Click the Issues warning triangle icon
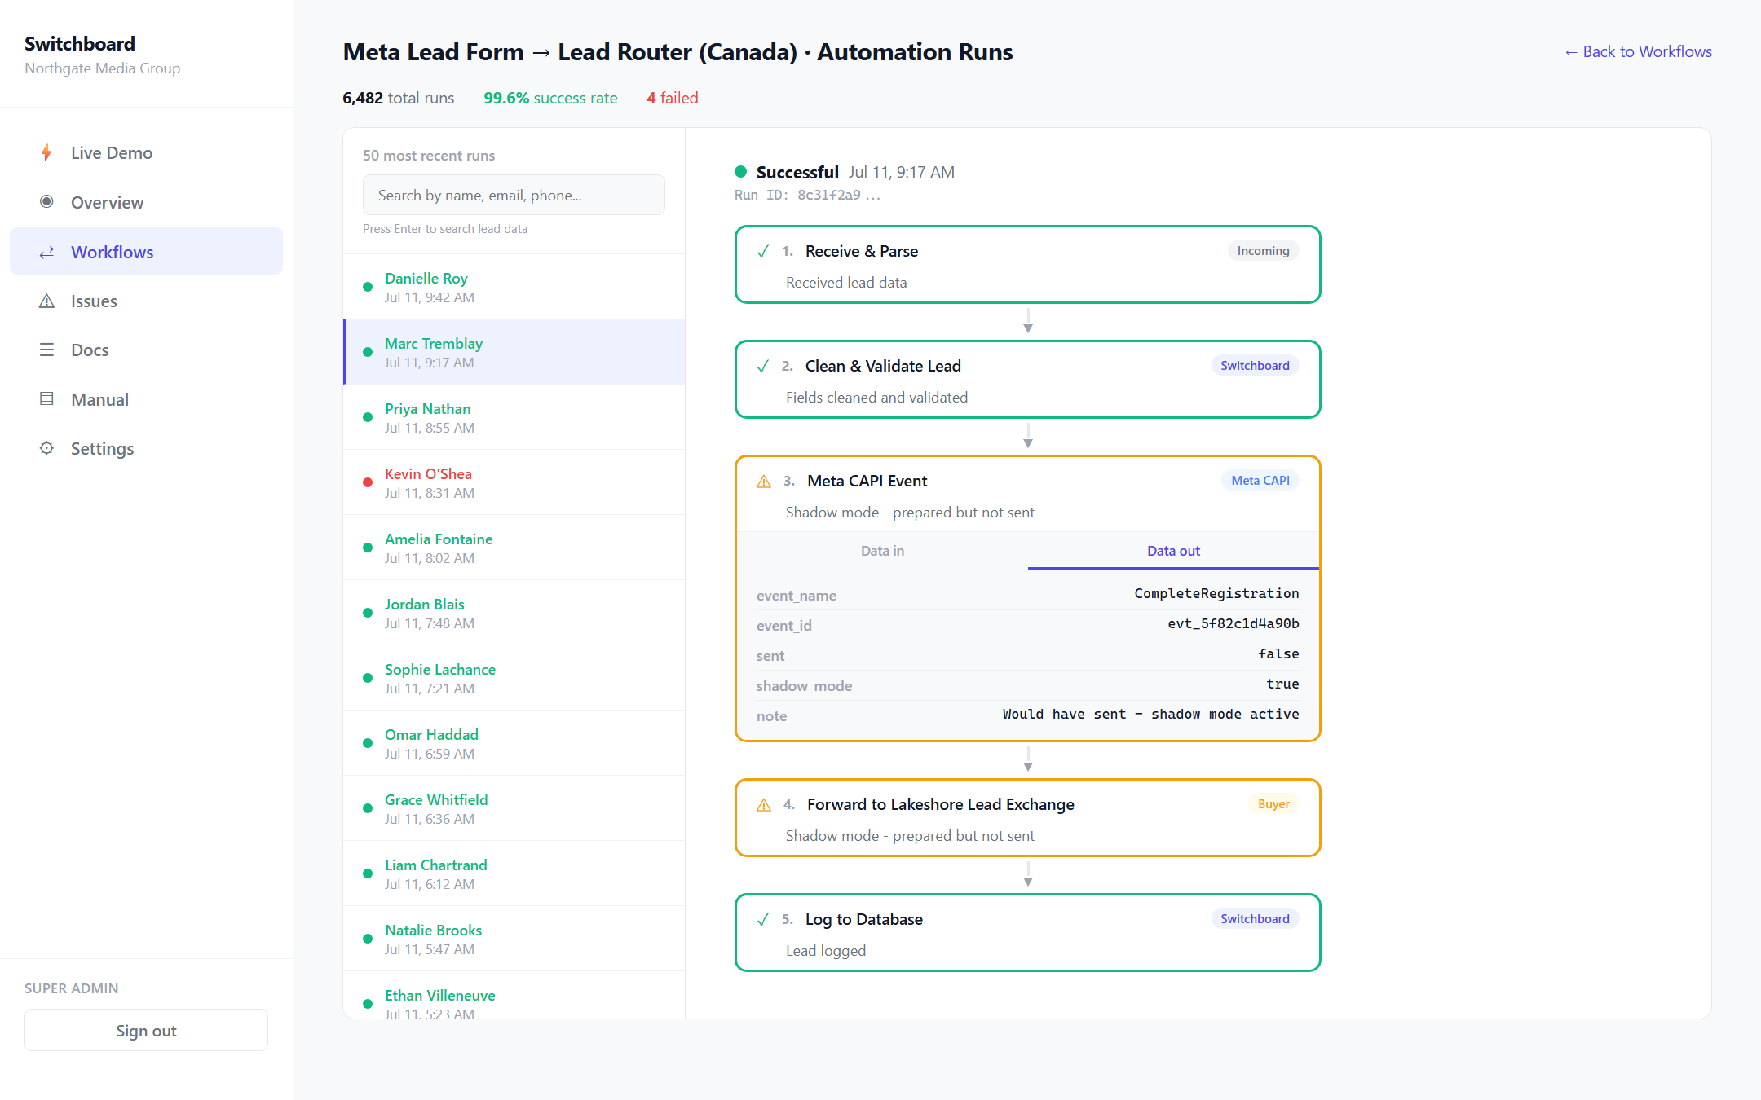The image size is (1761, 1100). point(46,301)
